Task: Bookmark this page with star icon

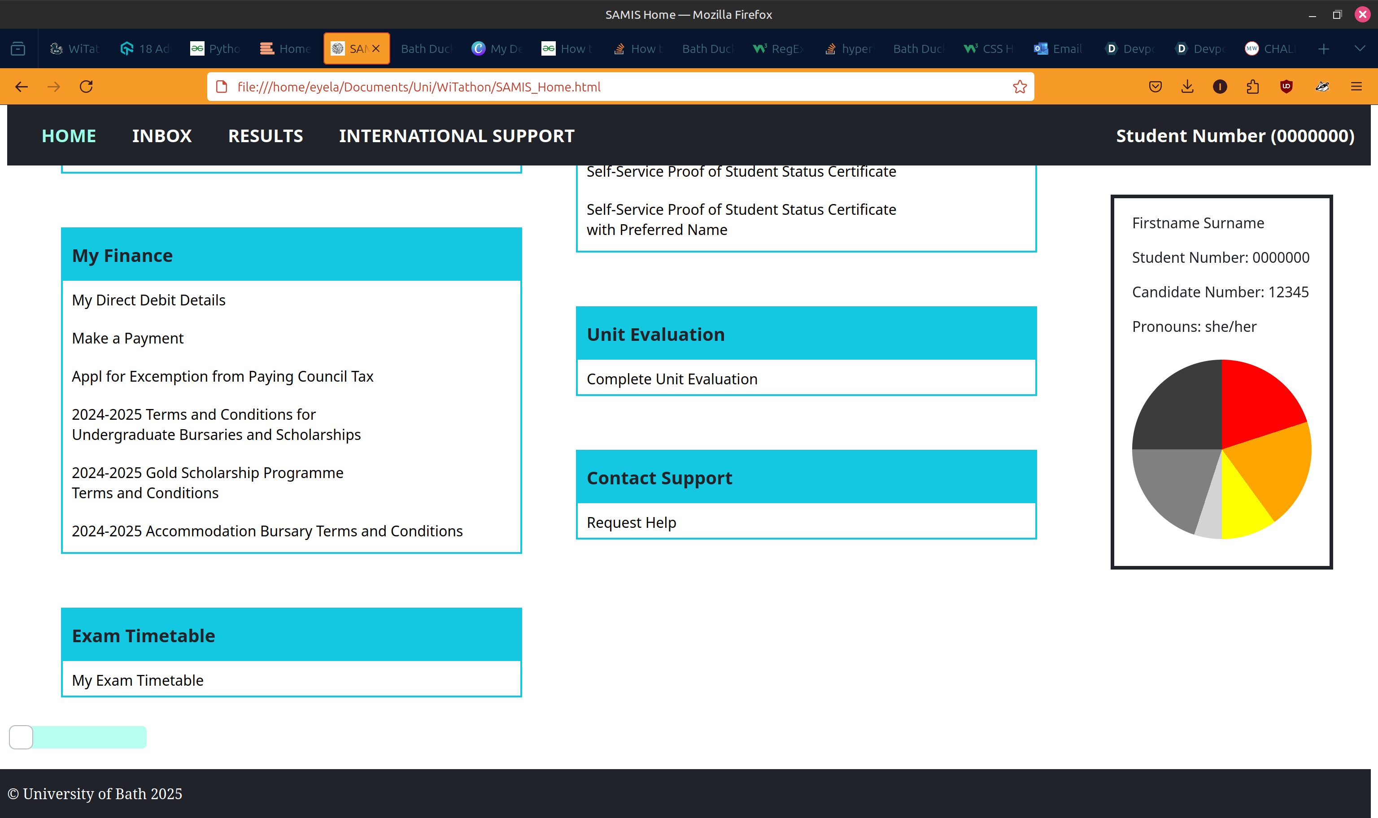Action: [x=1019, y=87]
